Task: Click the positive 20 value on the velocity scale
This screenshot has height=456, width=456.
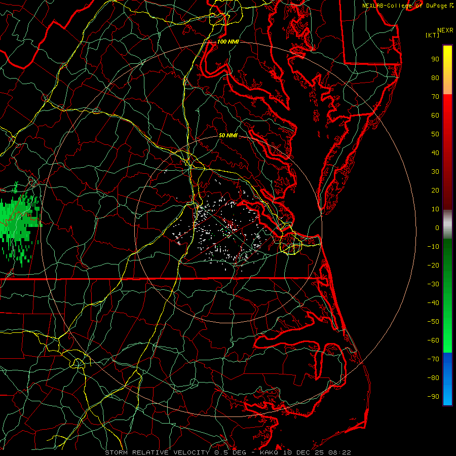Action: tap(435, 191)
